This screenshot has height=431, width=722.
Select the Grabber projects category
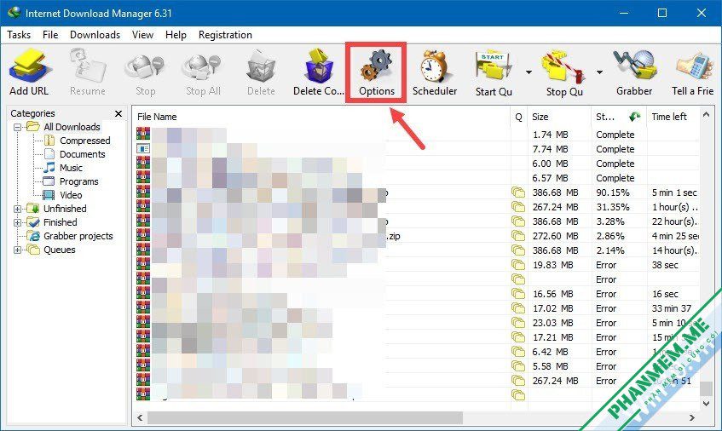78,236
